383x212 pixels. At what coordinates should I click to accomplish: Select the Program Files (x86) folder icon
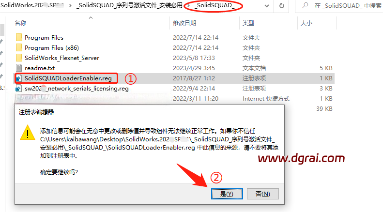tap(19, 47)
